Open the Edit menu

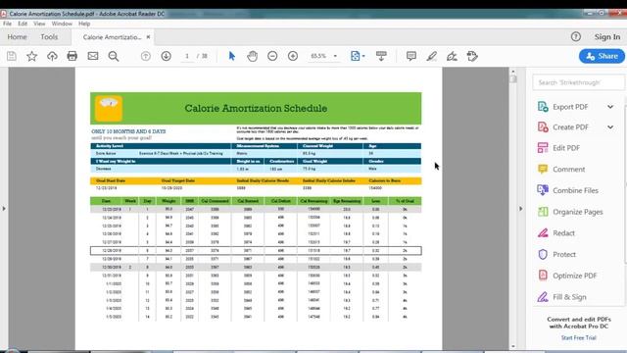click(23, 24)
